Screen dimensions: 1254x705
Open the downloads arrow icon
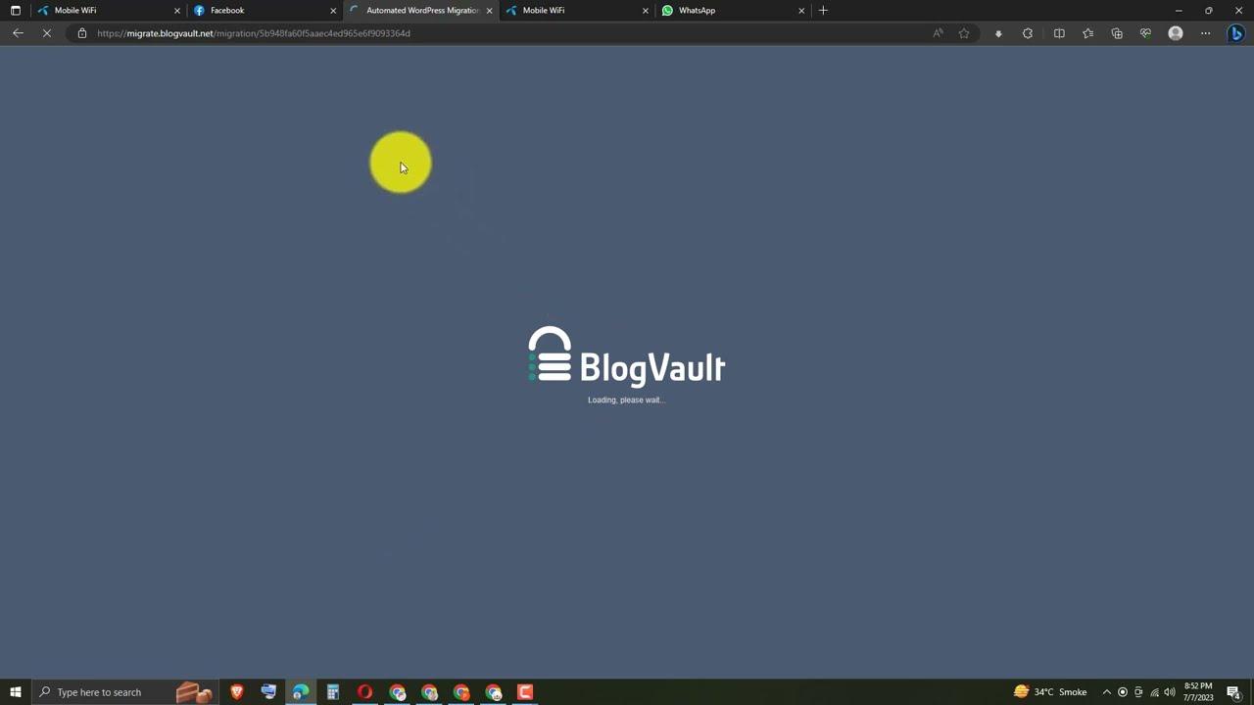point(998,33)
